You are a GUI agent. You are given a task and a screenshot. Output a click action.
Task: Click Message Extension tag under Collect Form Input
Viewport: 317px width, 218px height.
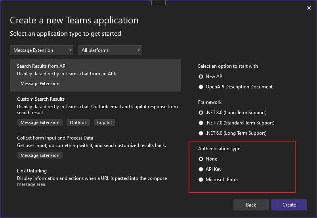40,155
